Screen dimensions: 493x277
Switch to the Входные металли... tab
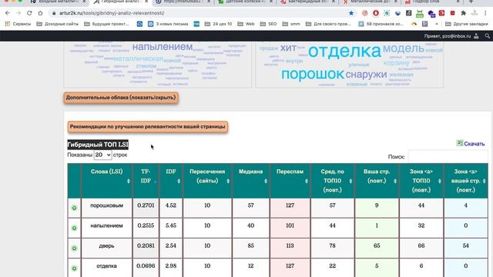point(59,2)
